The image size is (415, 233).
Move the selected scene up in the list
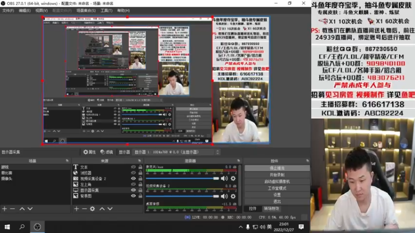pos(22,209)
